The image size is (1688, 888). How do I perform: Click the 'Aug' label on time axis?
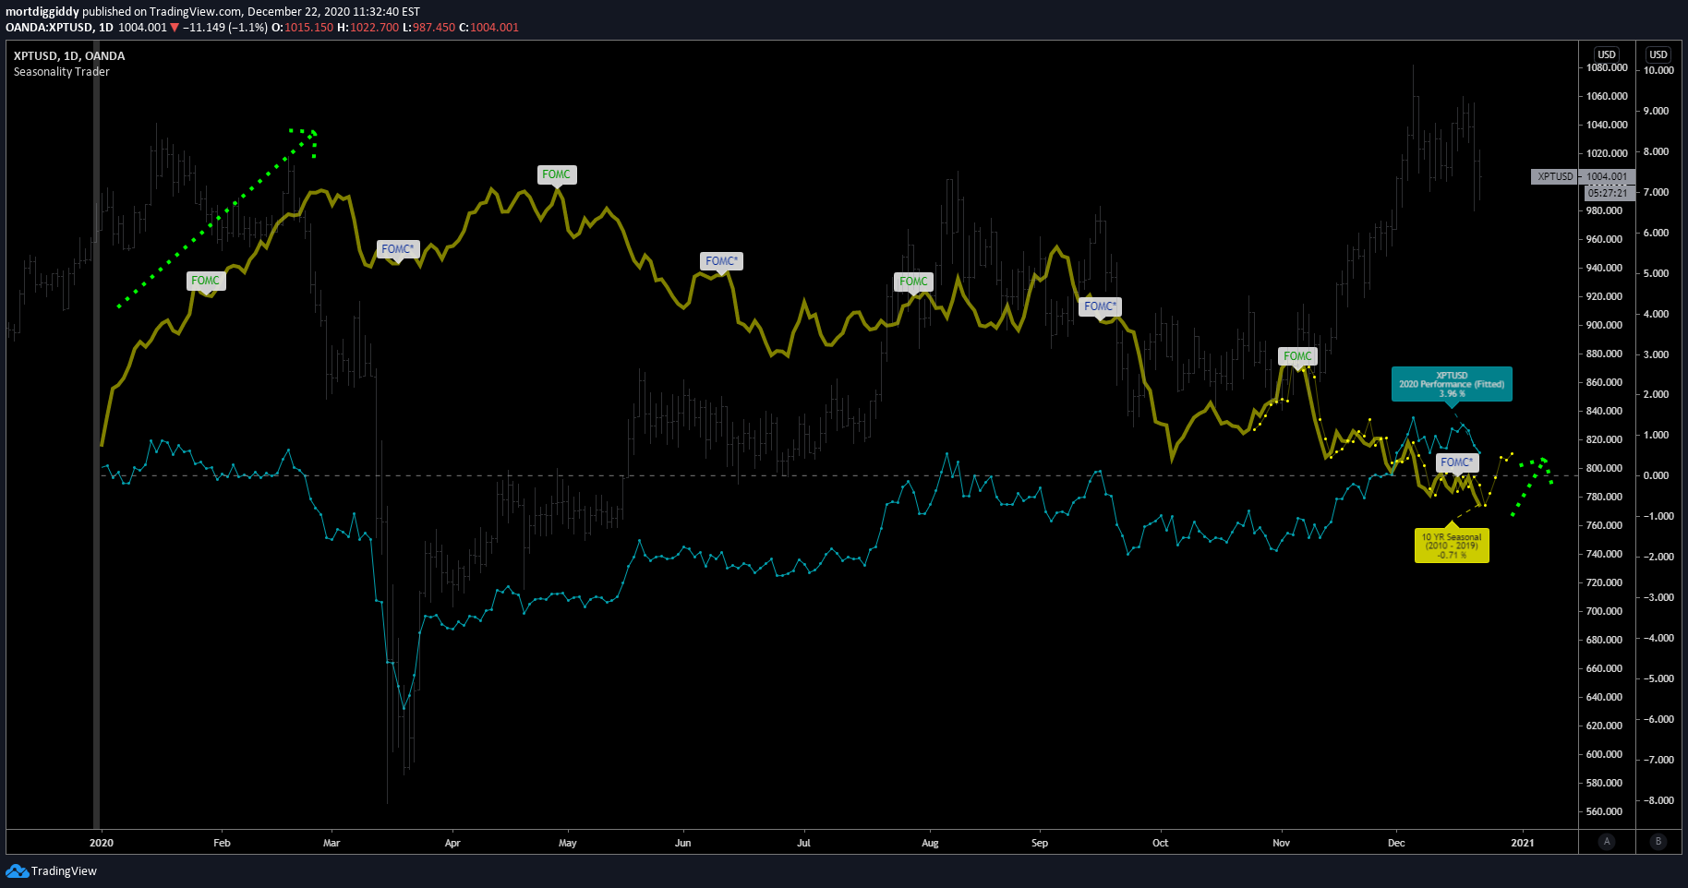coord(930,843)
